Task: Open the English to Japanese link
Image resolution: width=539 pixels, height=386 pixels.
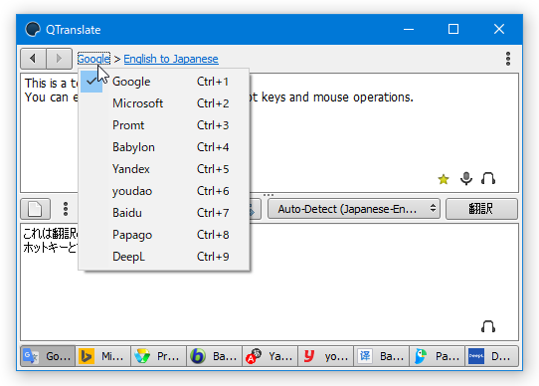Action: [171, 59]
